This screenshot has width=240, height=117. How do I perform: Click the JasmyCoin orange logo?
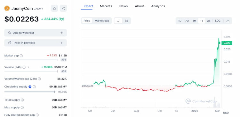pos(7,8)
